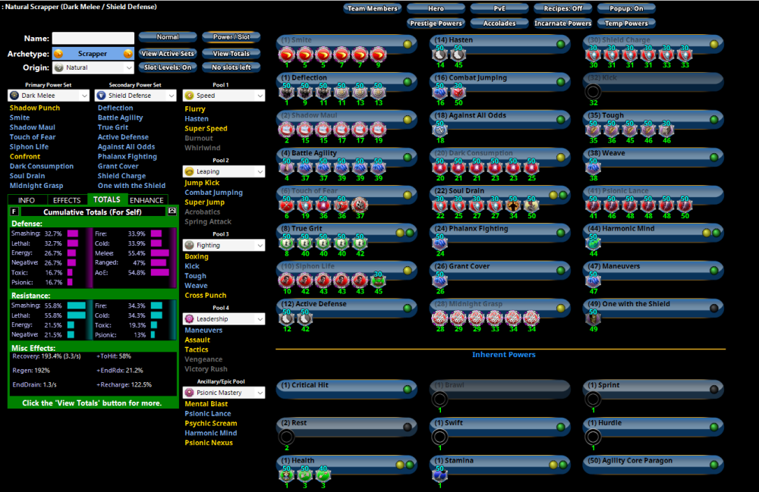Open the Incarnate Powers button
Screen dimensions: 759x492
563,24
